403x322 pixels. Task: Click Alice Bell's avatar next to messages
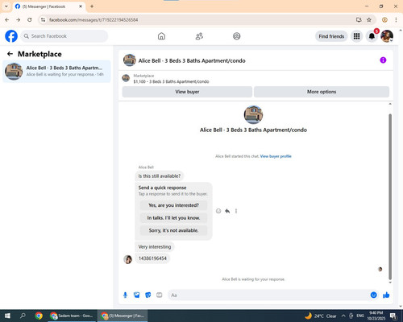[x=127, y=259]
